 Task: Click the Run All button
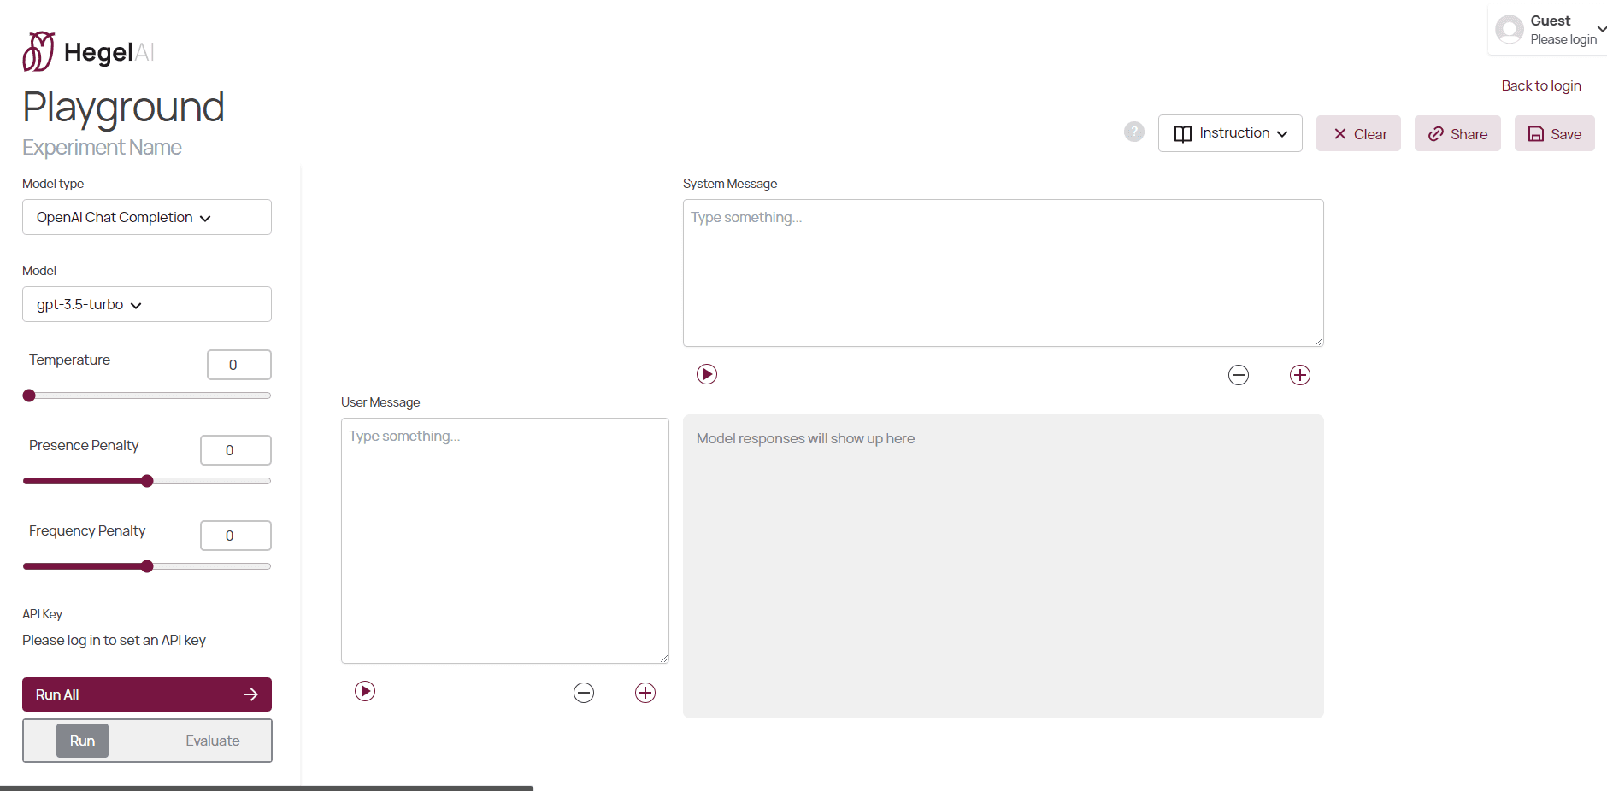tap(147, 694)
